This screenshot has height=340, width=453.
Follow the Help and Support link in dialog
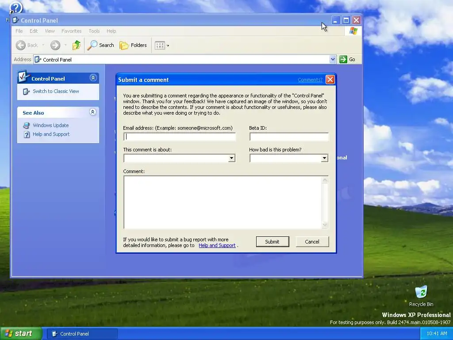coord(217,245)
